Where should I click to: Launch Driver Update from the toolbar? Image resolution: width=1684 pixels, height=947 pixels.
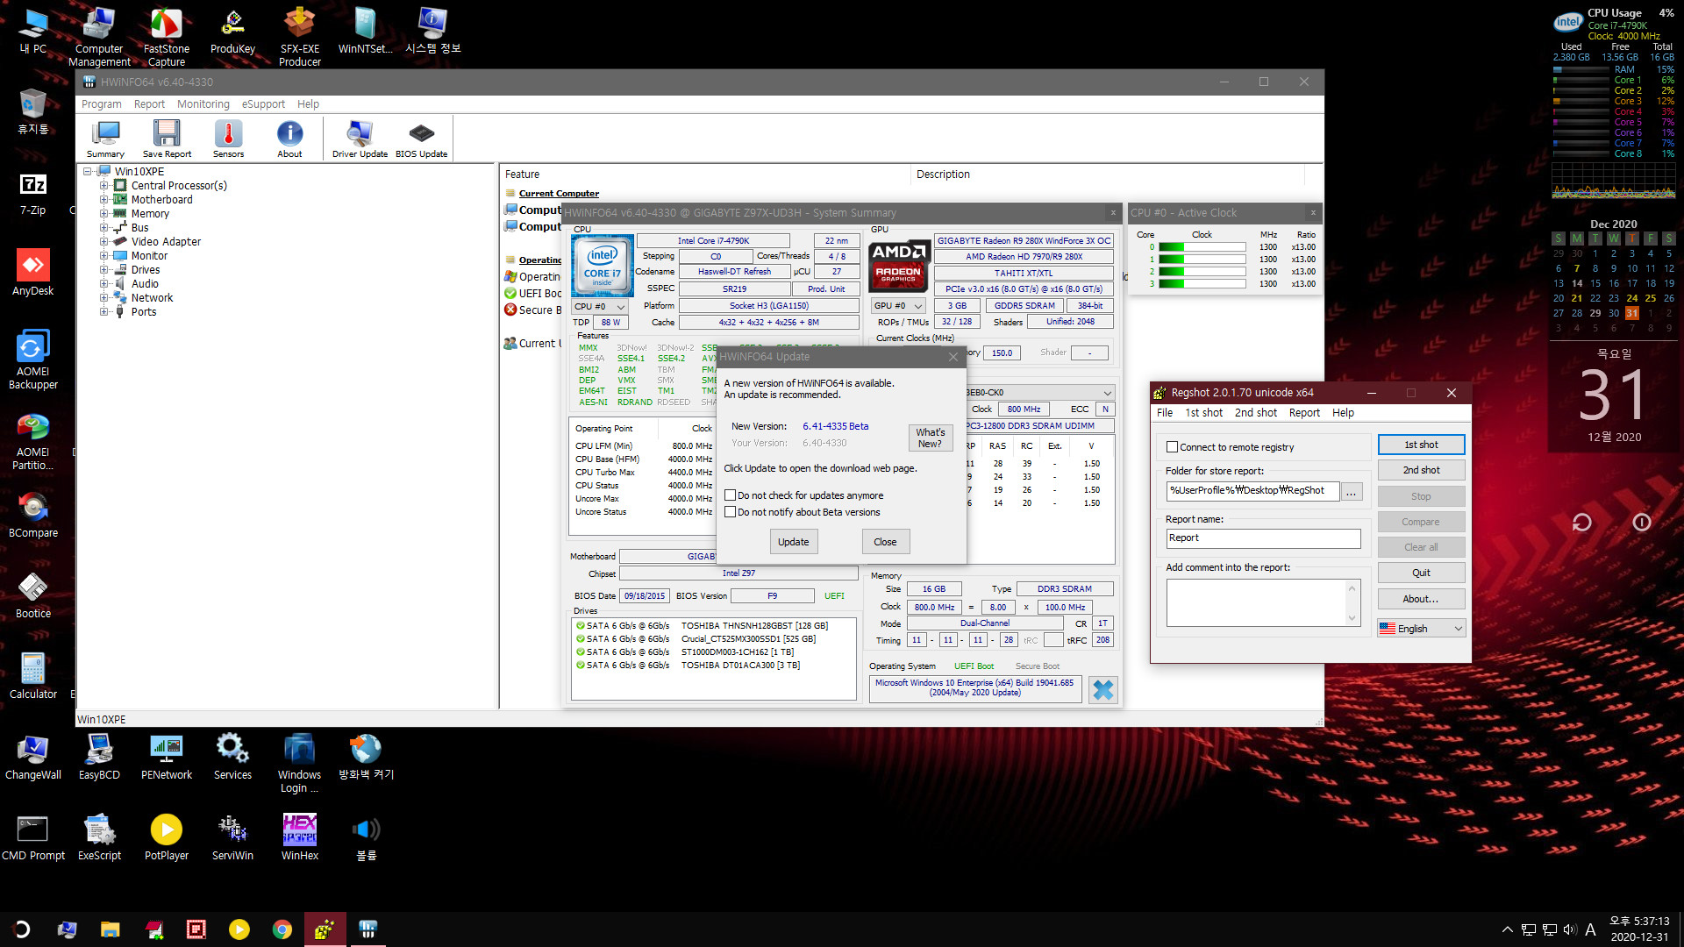click(360, 139)
